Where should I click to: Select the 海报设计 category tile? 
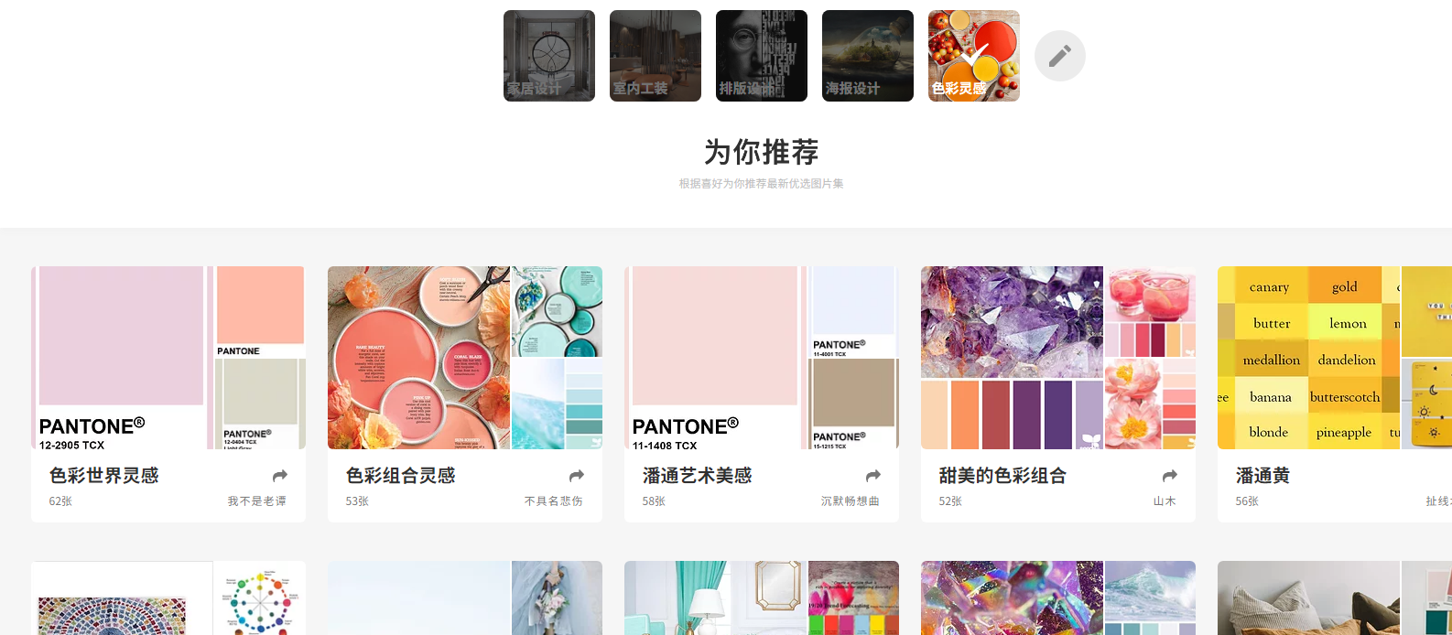pyautogui.click(x=868, y=56)
